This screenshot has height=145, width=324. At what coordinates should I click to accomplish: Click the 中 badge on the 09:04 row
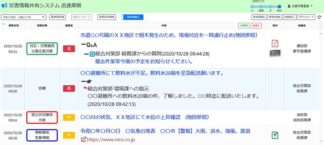(x=69, y=117)
